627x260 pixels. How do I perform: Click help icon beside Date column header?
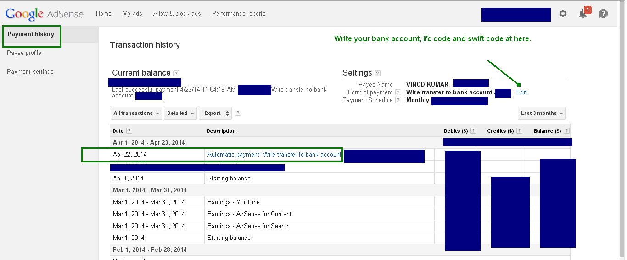pos(129,131)
